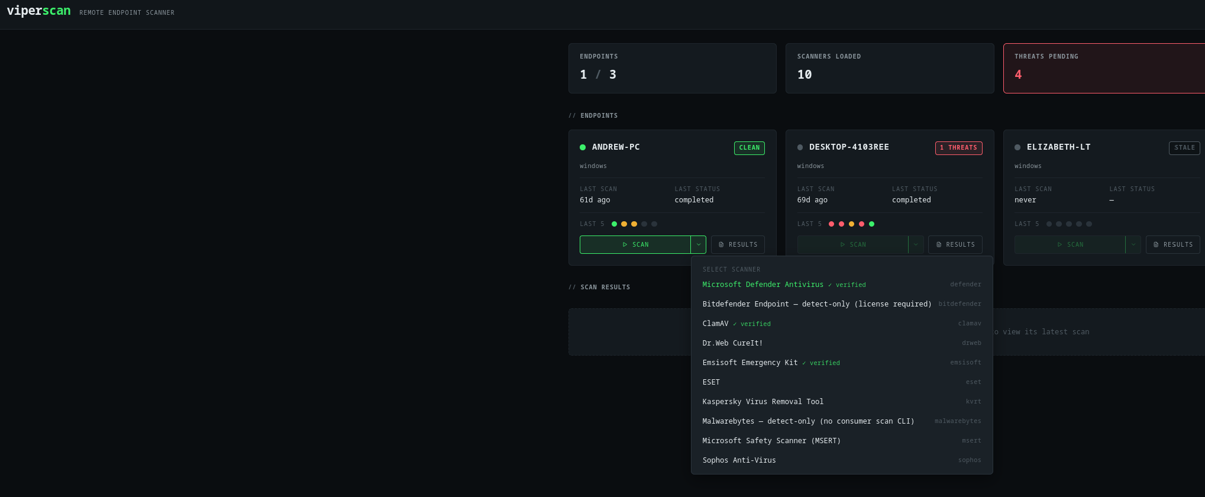Click the ELIZABETH-LT endpoint name
The height and width of the screenshot is (497, 1205).
click(1058, 147)
